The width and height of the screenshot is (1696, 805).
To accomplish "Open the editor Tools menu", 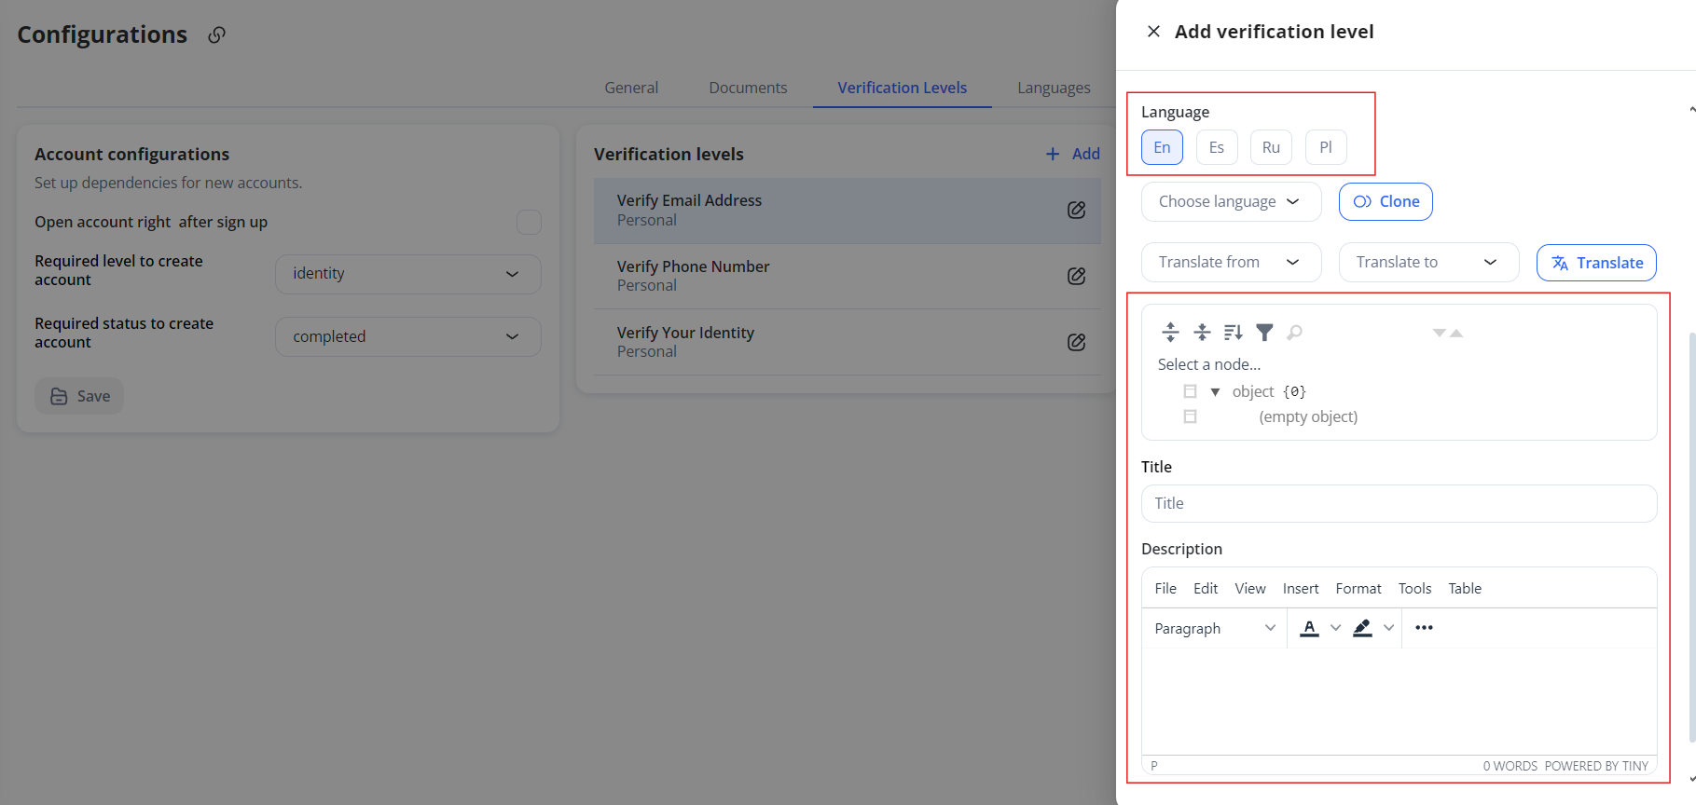I will tap(1414, 588).
